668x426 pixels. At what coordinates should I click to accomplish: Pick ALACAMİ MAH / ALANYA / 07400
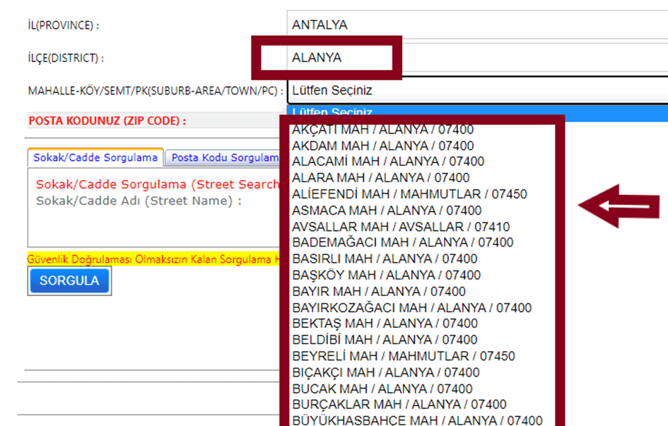tap(387, 162)
